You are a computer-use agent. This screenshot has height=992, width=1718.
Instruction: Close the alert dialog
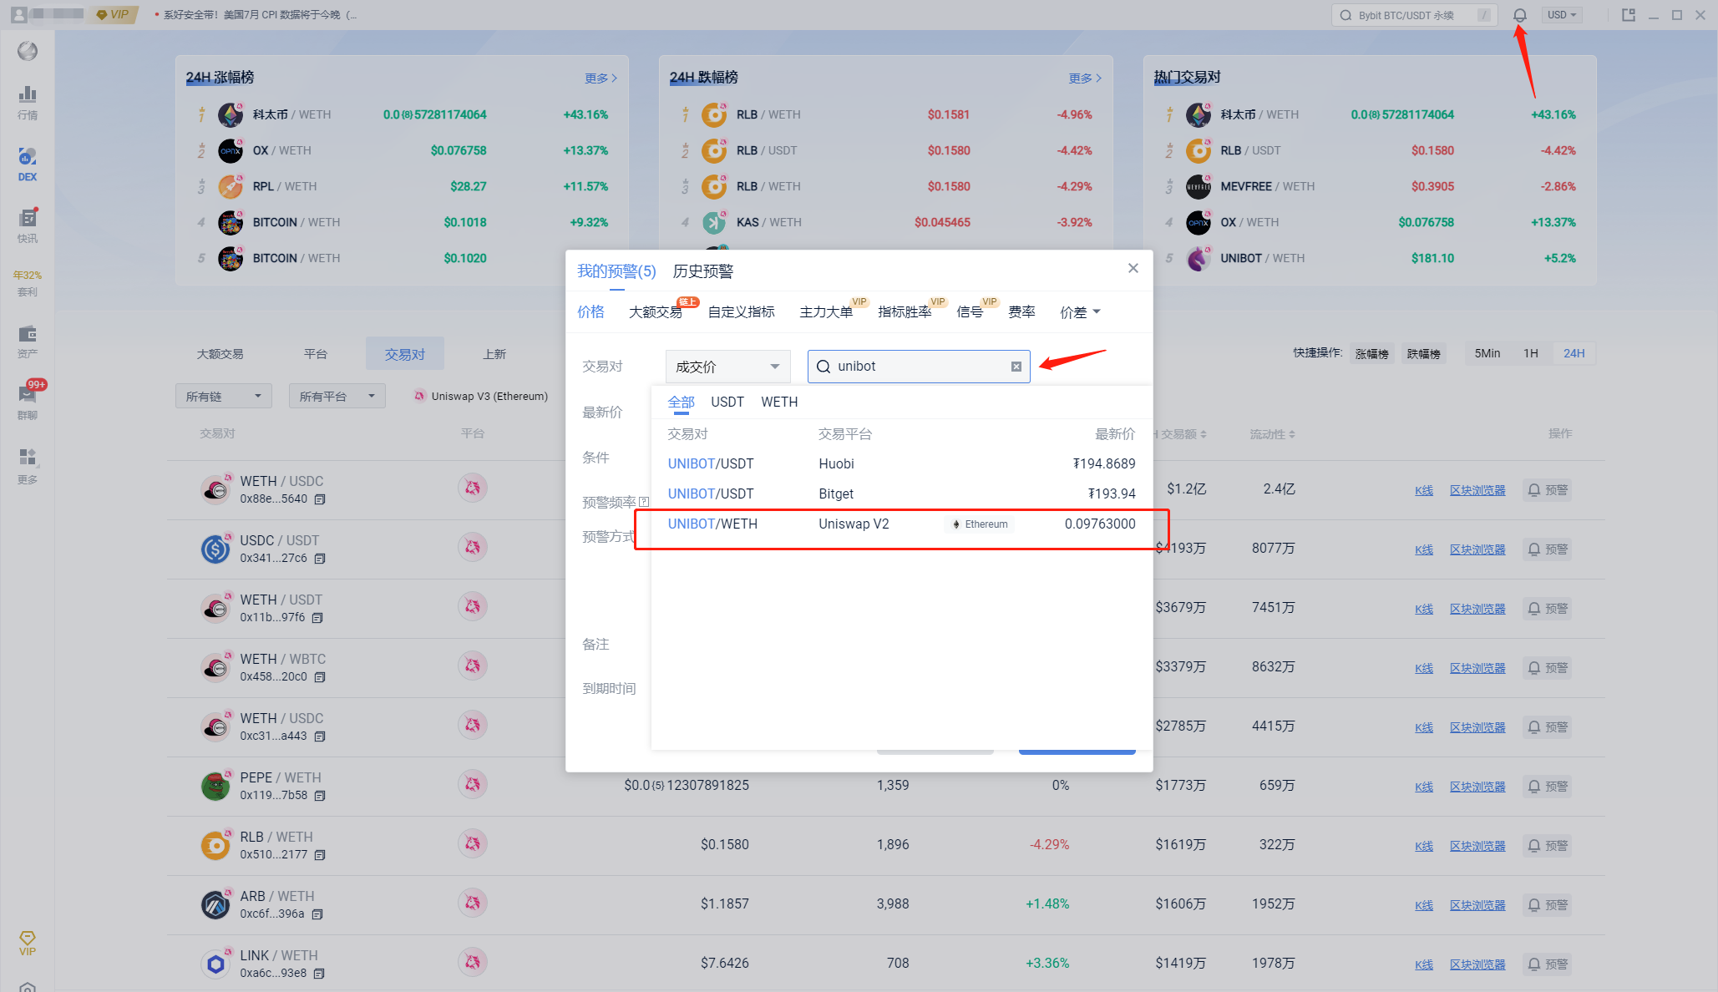click(x=1133, y=268)
